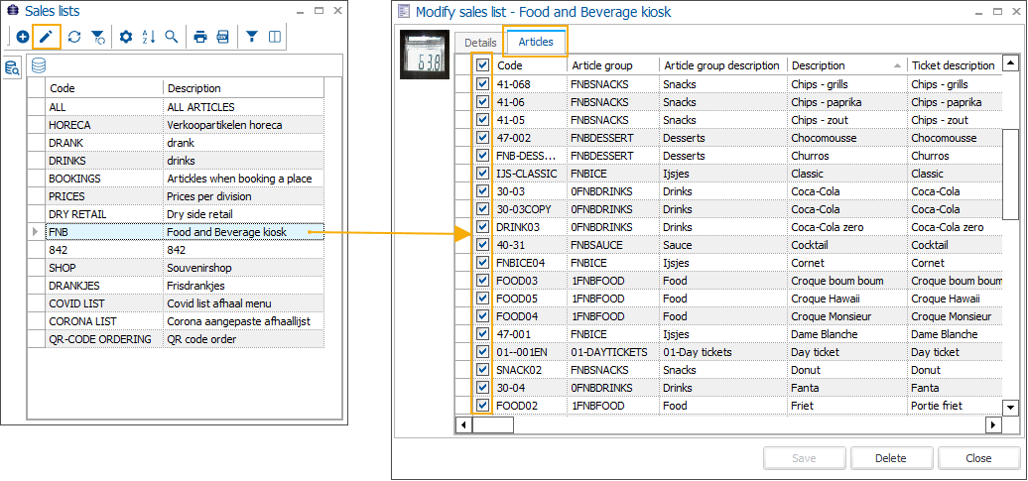Select the Articles tab
Viewport: 1028px width, 481px height.
coord(536,43)
